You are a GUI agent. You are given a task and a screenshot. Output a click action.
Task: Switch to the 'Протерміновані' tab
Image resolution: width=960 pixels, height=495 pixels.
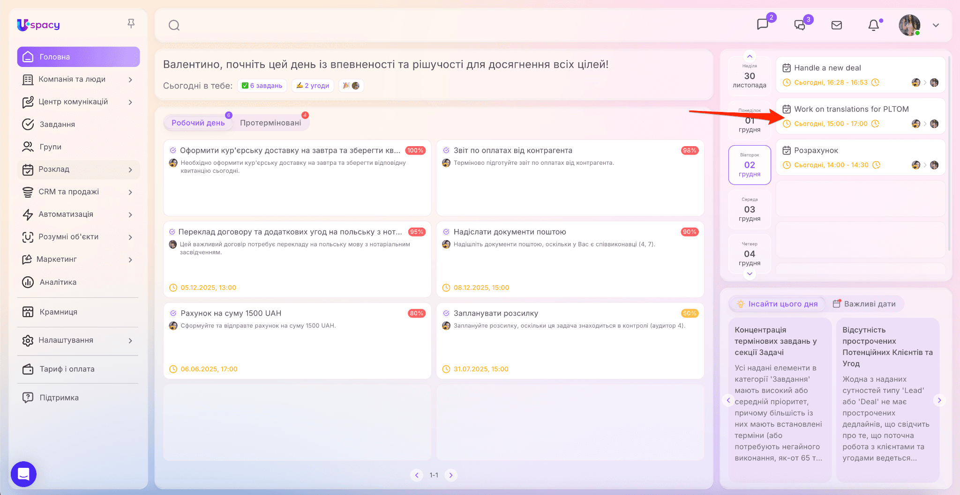270,123
